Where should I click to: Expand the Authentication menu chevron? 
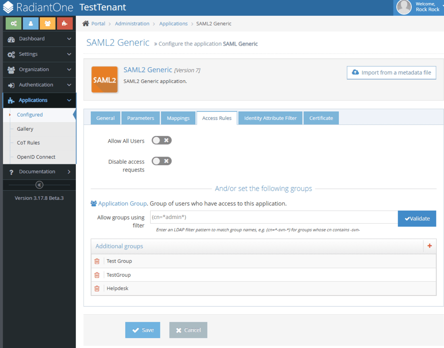pyautogui.click(x=69, y=84)
